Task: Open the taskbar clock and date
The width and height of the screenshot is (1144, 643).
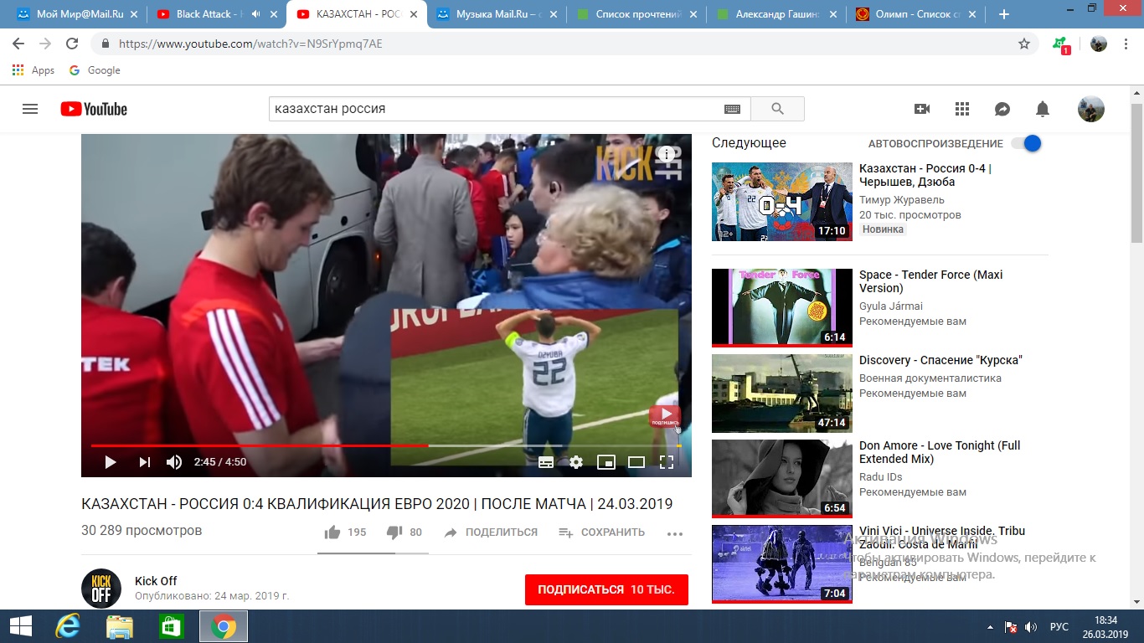Action: (1105, 626)
